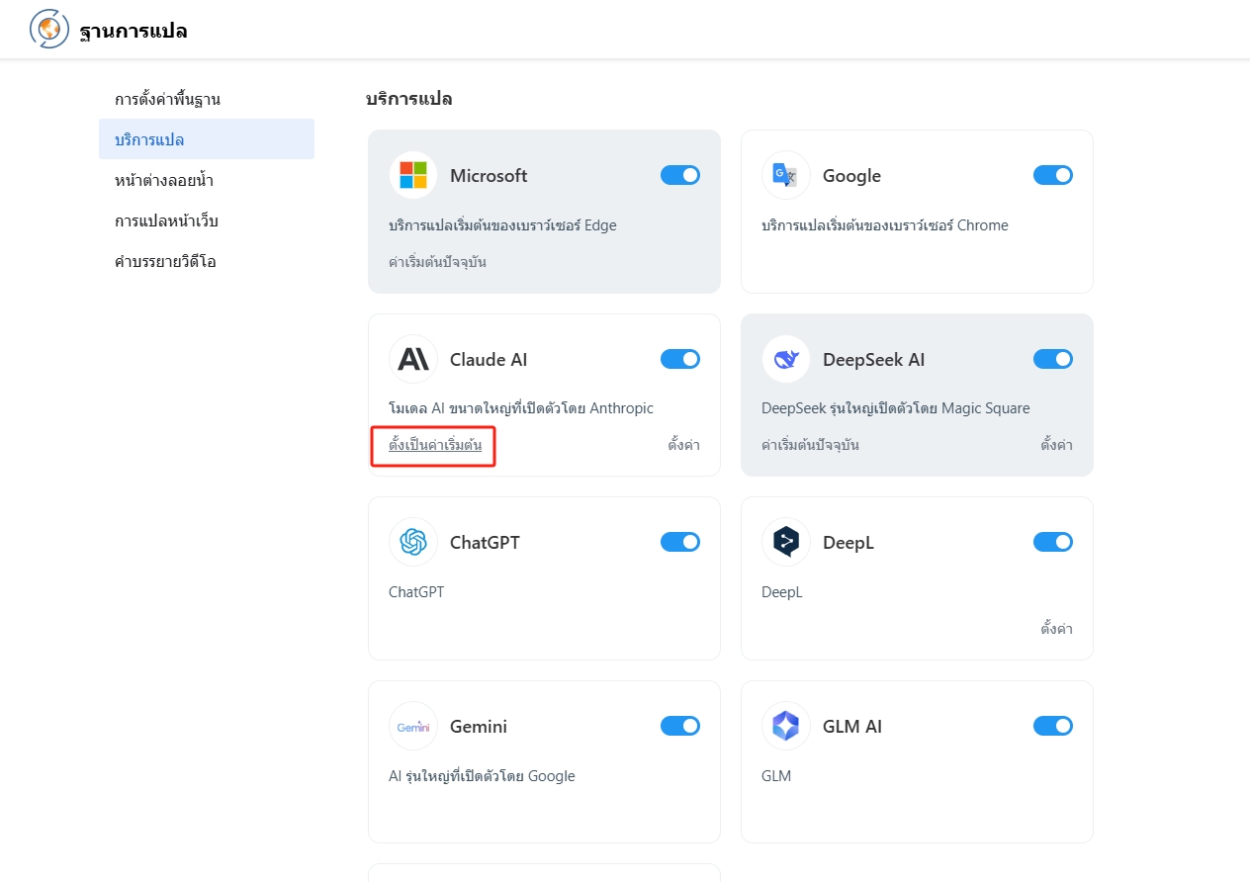Screen dimensions: 1250x882
Task: Click the Chrome browser description text
Action: (x=885, y=225)
